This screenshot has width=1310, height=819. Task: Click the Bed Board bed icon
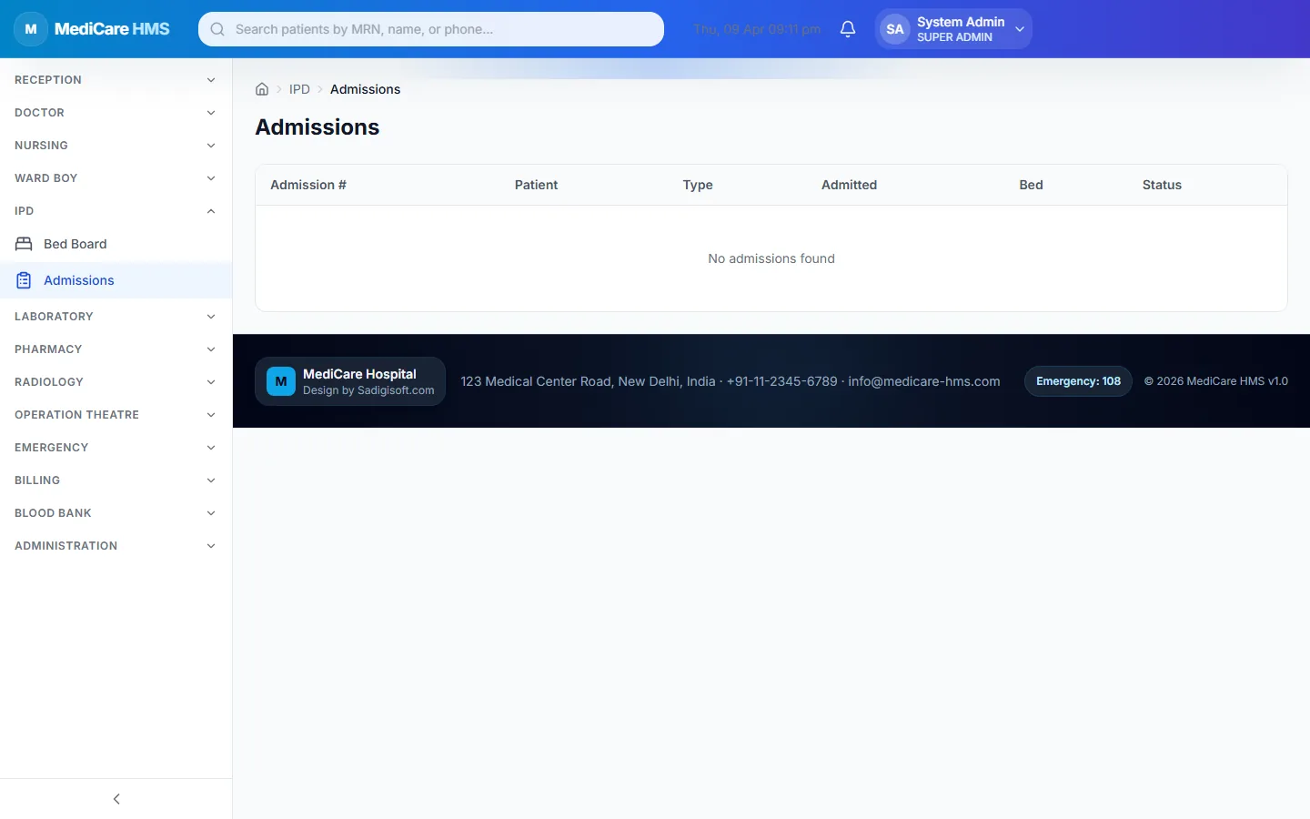24,244
